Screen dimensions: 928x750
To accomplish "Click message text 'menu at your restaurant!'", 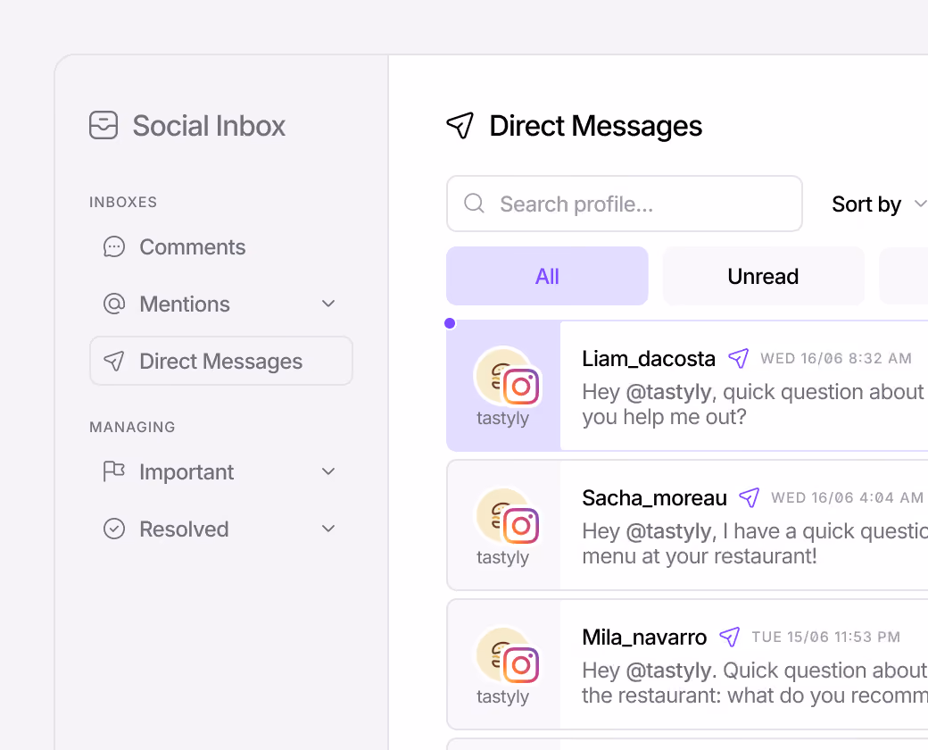I will tap(700, 556).
